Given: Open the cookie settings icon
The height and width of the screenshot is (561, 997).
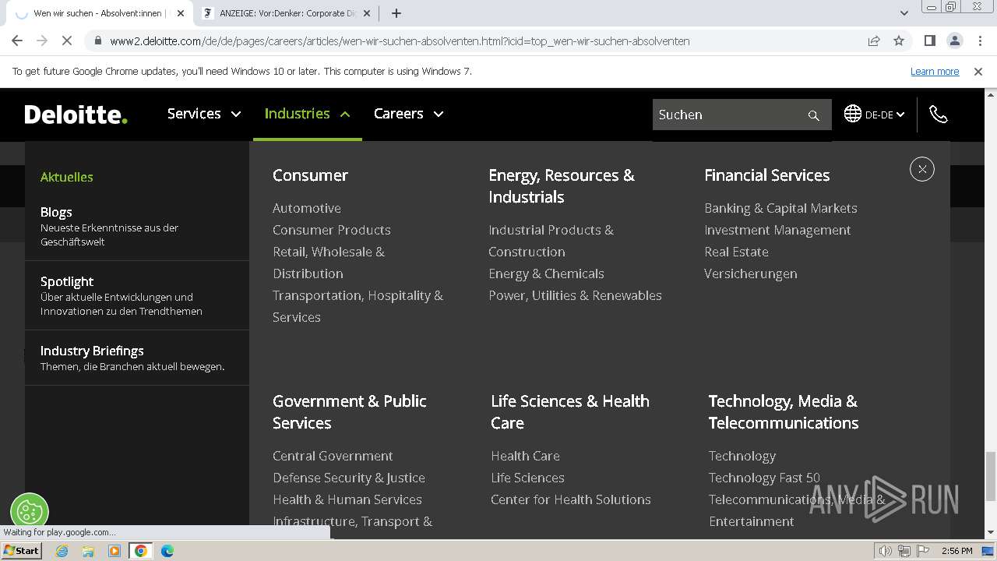Looking at the screenshot, I should point(30,512).
